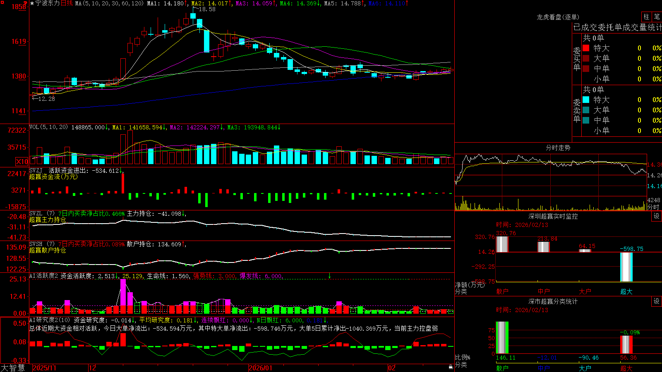Click the 日线 period label

67,3
